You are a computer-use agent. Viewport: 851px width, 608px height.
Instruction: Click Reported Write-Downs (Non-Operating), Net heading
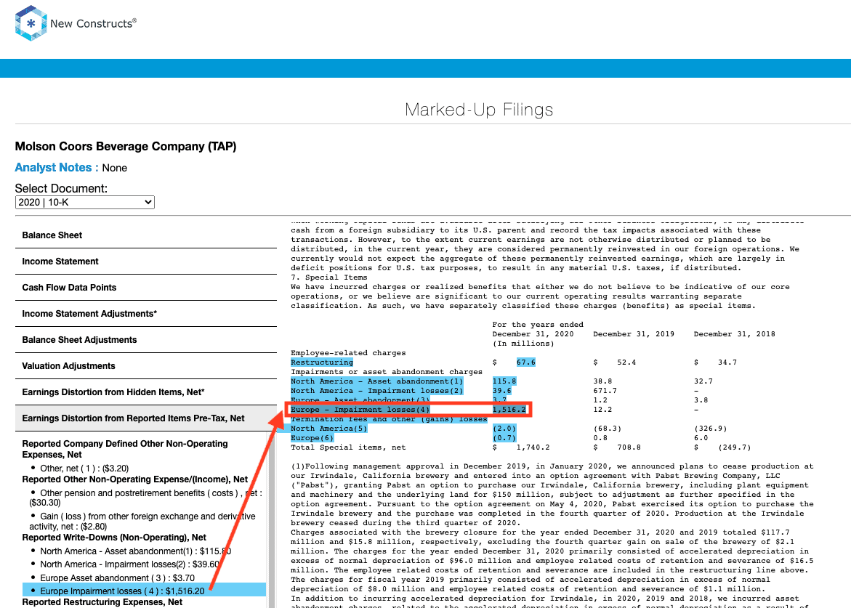(114, 538)
